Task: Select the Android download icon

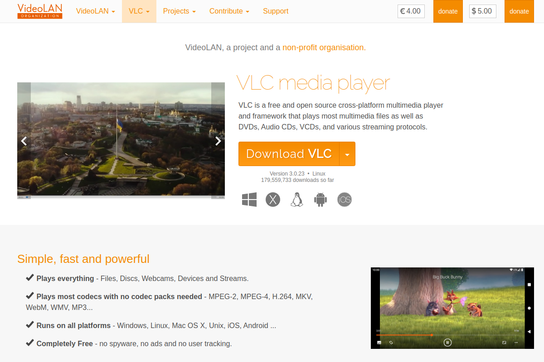Action: [x=321, y=199]
